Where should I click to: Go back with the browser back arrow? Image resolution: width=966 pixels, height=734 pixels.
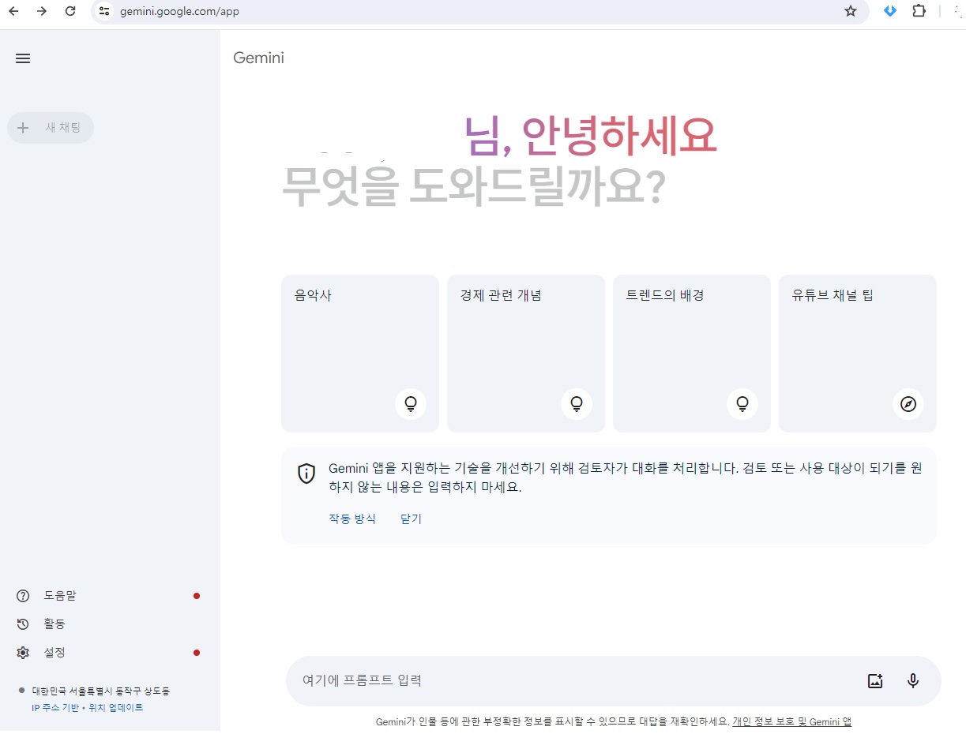[x=13, y=11]
